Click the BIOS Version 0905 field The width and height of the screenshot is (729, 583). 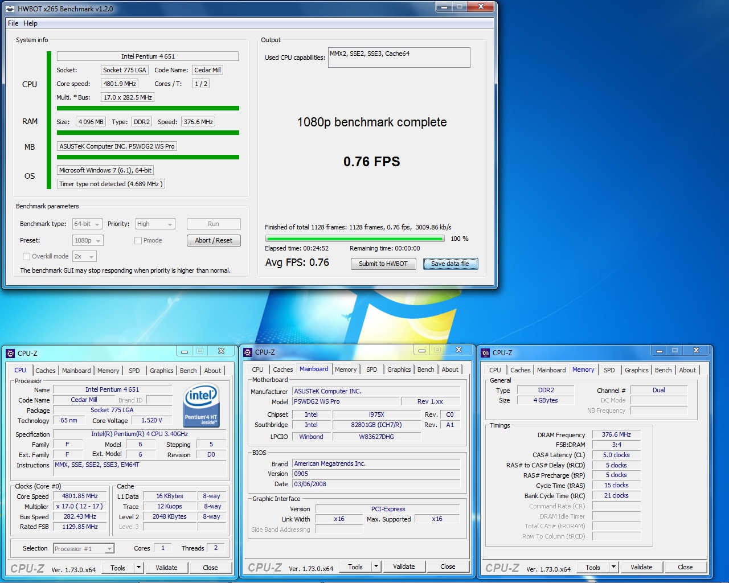click(376, 474)
